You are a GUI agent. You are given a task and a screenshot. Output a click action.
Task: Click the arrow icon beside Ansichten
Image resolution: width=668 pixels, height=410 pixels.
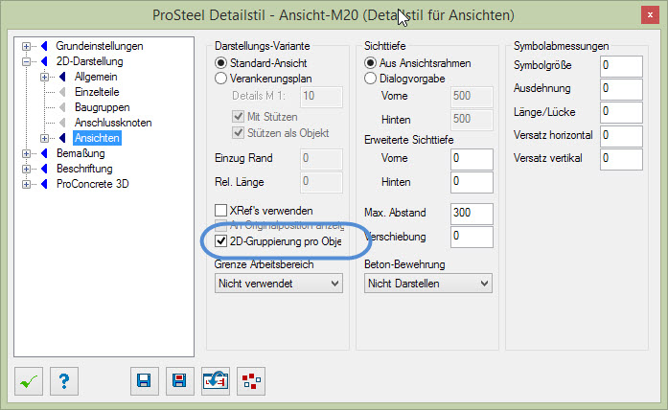[x=62, y=138]
